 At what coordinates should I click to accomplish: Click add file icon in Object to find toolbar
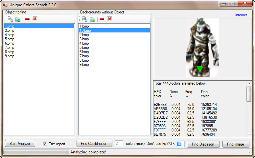click(10, 19)
